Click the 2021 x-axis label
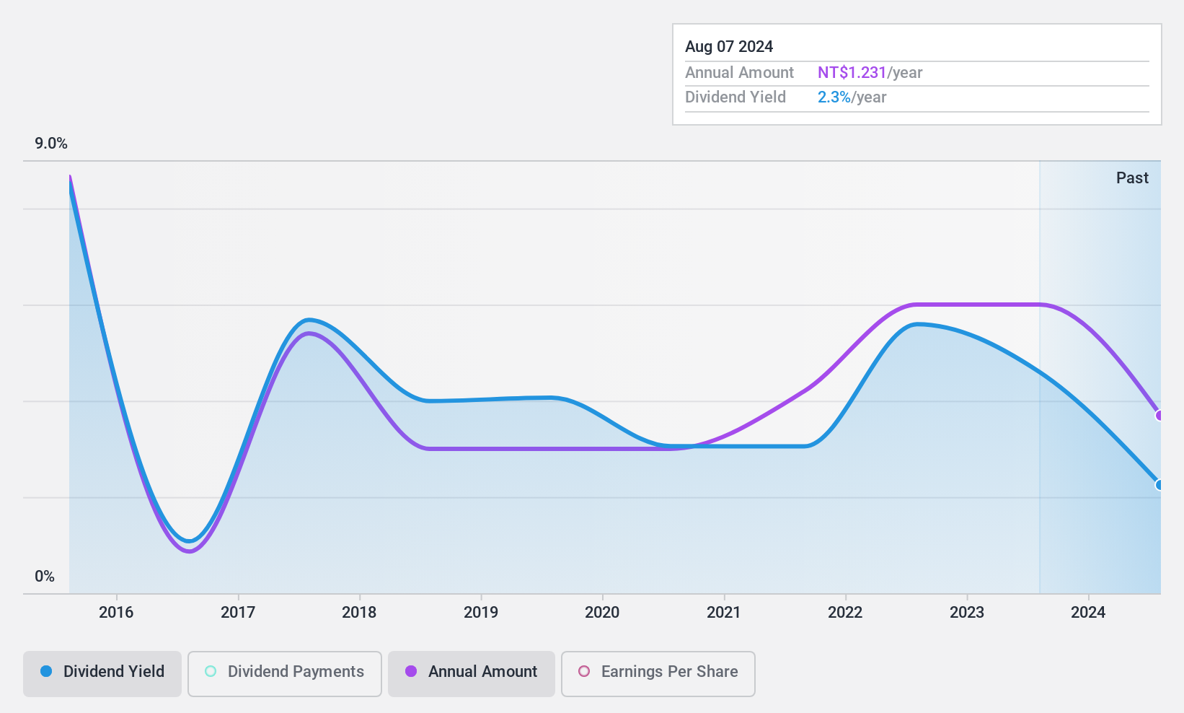This screenshot has height=713, width=1184. tap(724, 613)
